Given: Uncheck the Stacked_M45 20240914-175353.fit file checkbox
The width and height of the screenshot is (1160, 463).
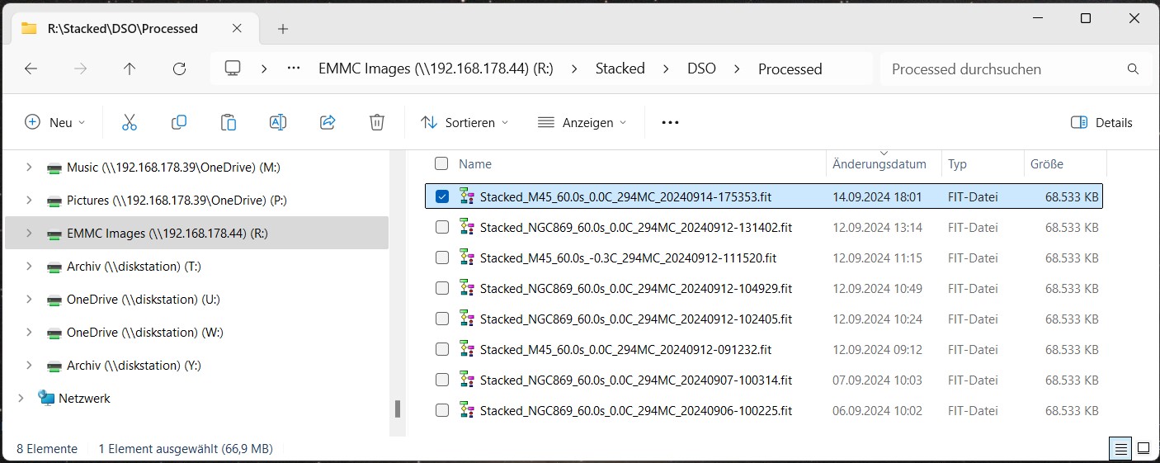Looking at the screenshot, I should point(442,196).
